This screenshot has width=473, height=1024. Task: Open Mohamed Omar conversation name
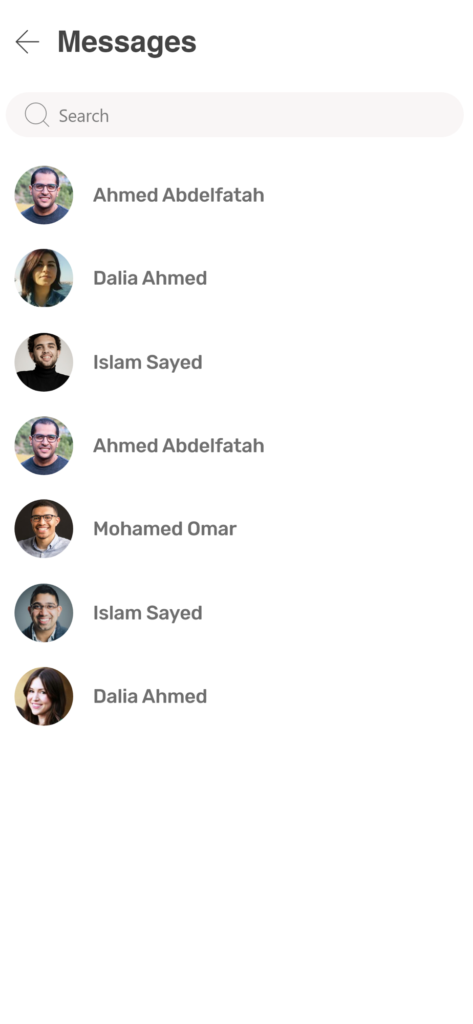coord(165,528)
